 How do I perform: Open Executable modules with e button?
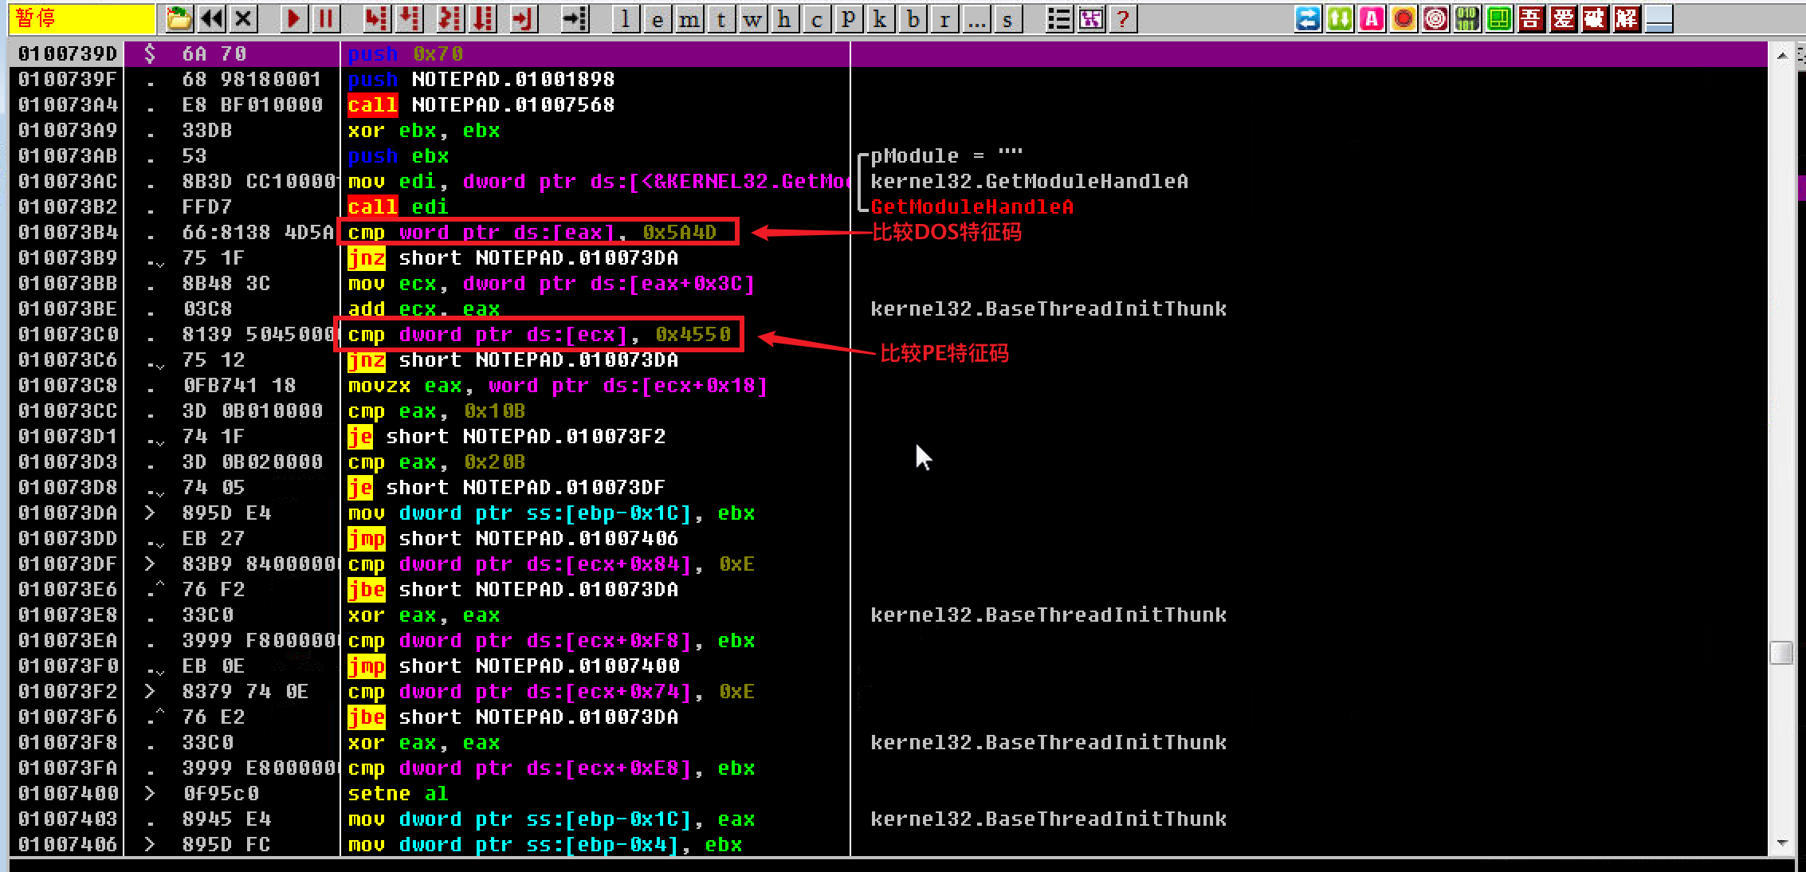point(657,19)
